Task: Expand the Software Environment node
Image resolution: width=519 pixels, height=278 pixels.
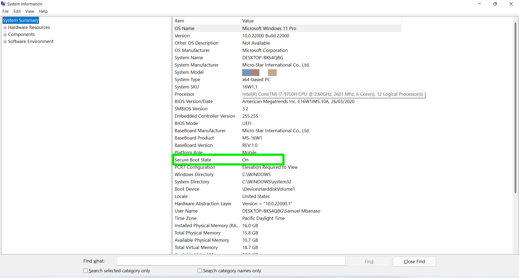Action: (x=5, y=42)
